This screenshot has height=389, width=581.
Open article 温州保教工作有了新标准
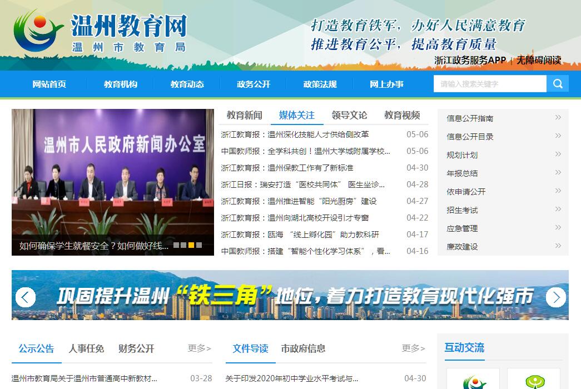click(287, 168)
